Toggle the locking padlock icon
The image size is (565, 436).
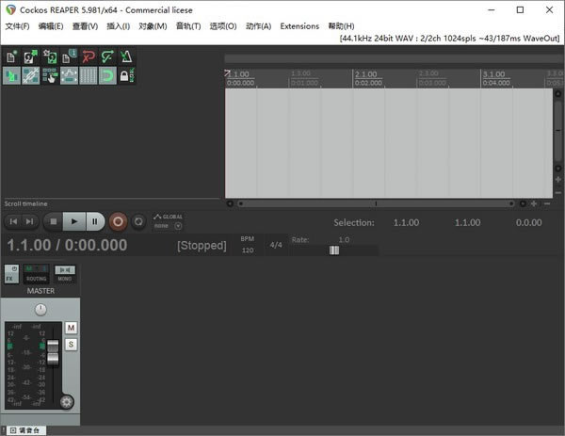pos(125,75)
